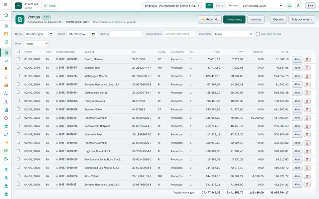The width and height of the screenshot is (319, 199).
Task: Go to Inicio in the top bar
Action: click(50, 6)
